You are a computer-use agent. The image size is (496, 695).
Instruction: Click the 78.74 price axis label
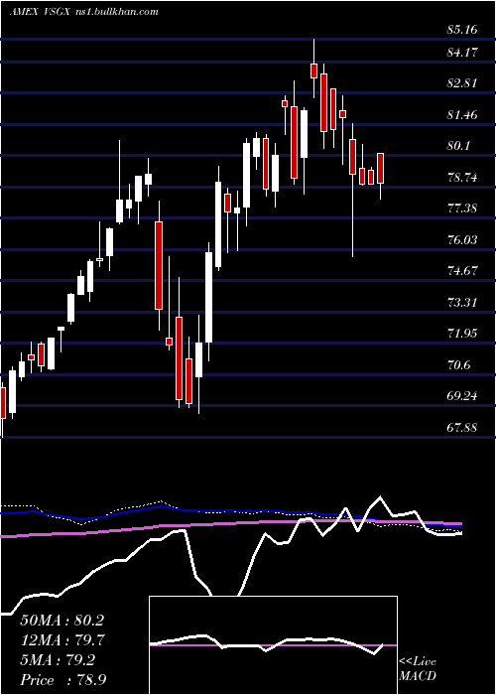pos(462,178)
